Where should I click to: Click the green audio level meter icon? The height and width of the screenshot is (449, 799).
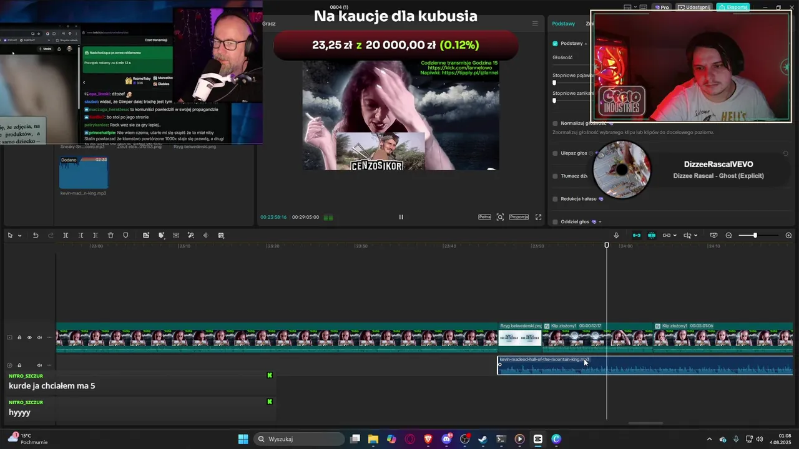point(328,218)
